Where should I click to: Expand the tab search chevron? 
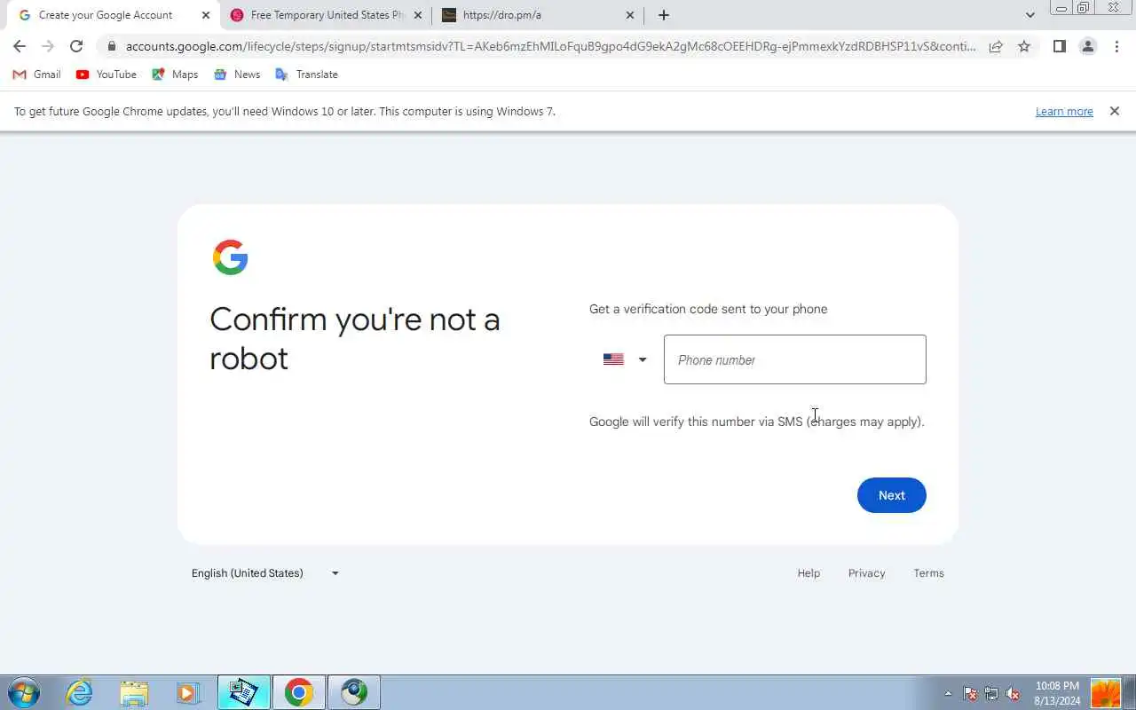point(1029,15)
